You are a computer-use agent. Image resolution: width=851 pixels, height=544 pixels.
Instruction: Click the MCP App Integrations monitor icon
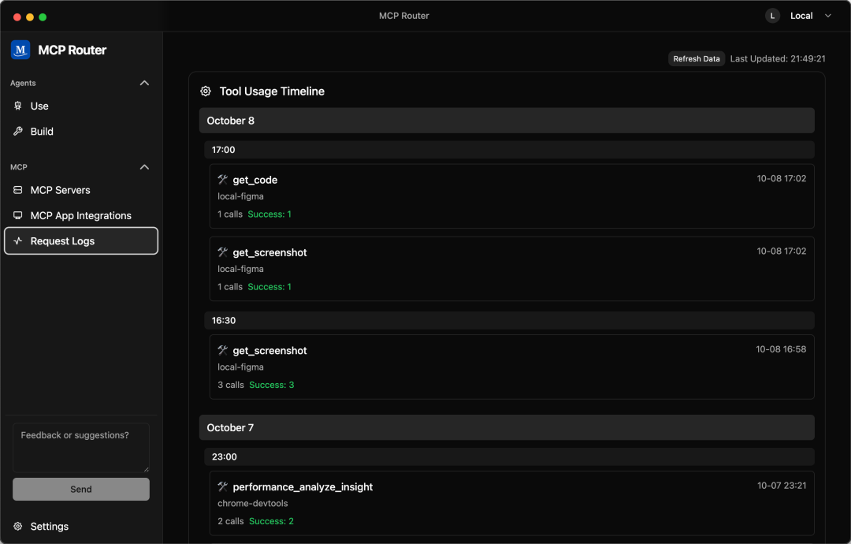18,215
